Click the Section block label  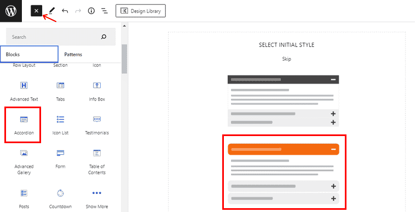(60, 65)
